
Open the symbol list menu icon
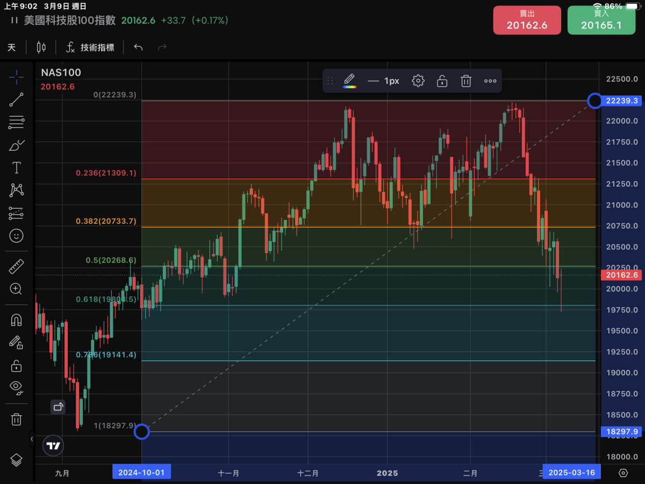point(14,20)
